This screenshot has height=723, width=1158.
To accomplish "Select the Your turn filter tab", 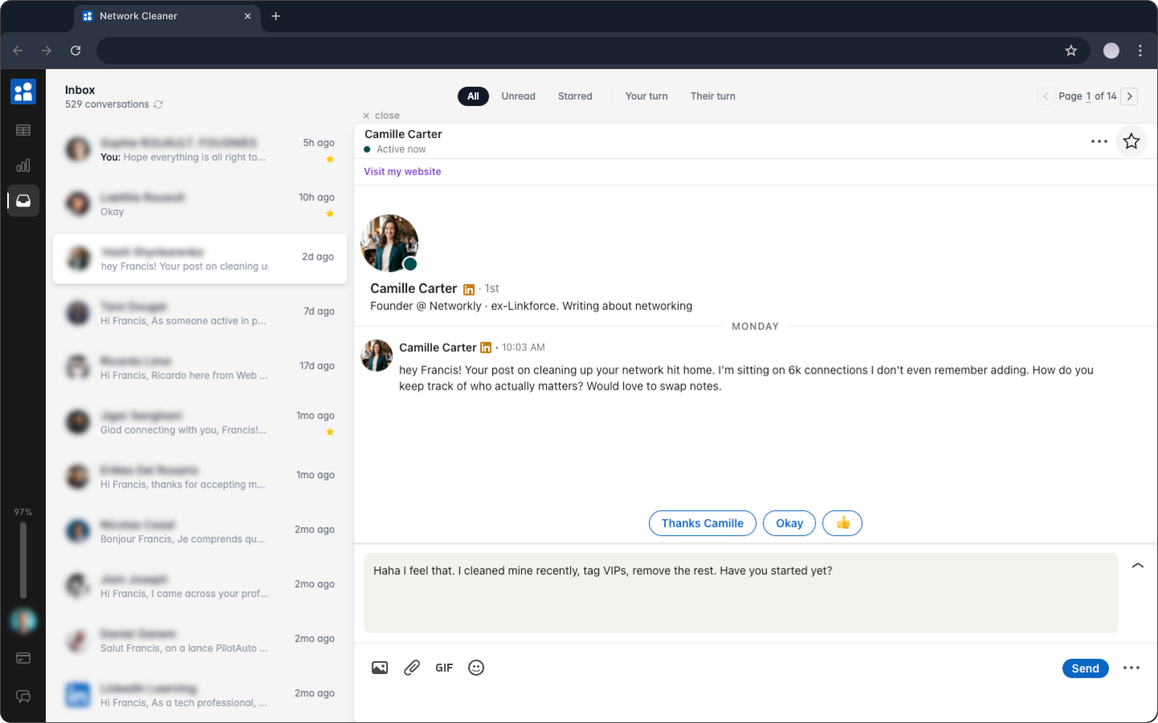I will coord(647,96).
